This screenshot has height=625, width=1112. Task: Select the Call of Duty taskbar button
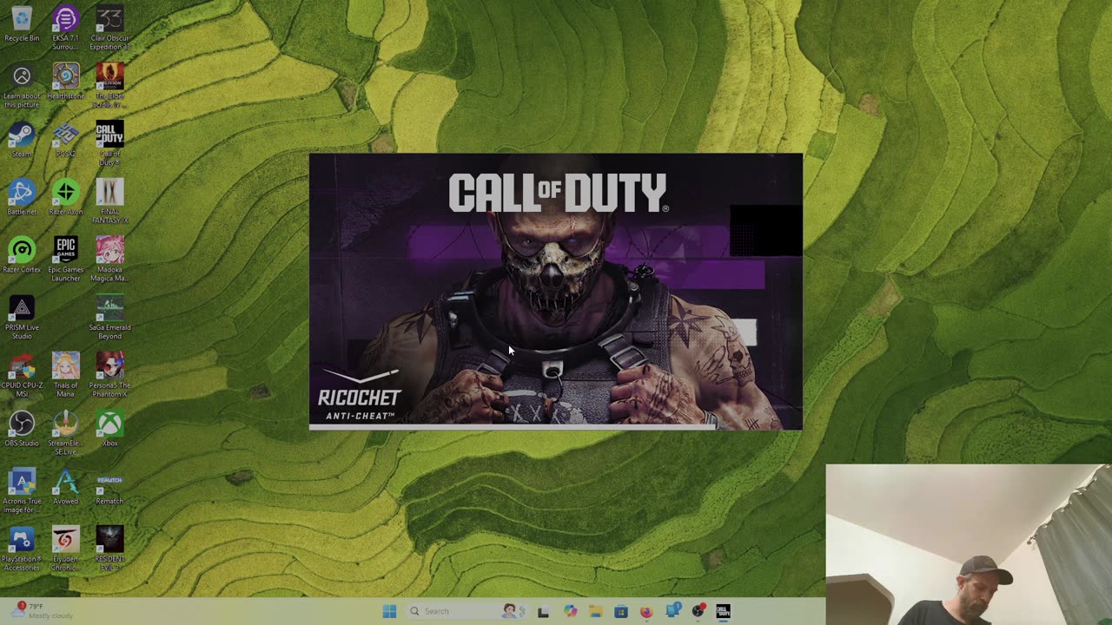tap(723, 611)
